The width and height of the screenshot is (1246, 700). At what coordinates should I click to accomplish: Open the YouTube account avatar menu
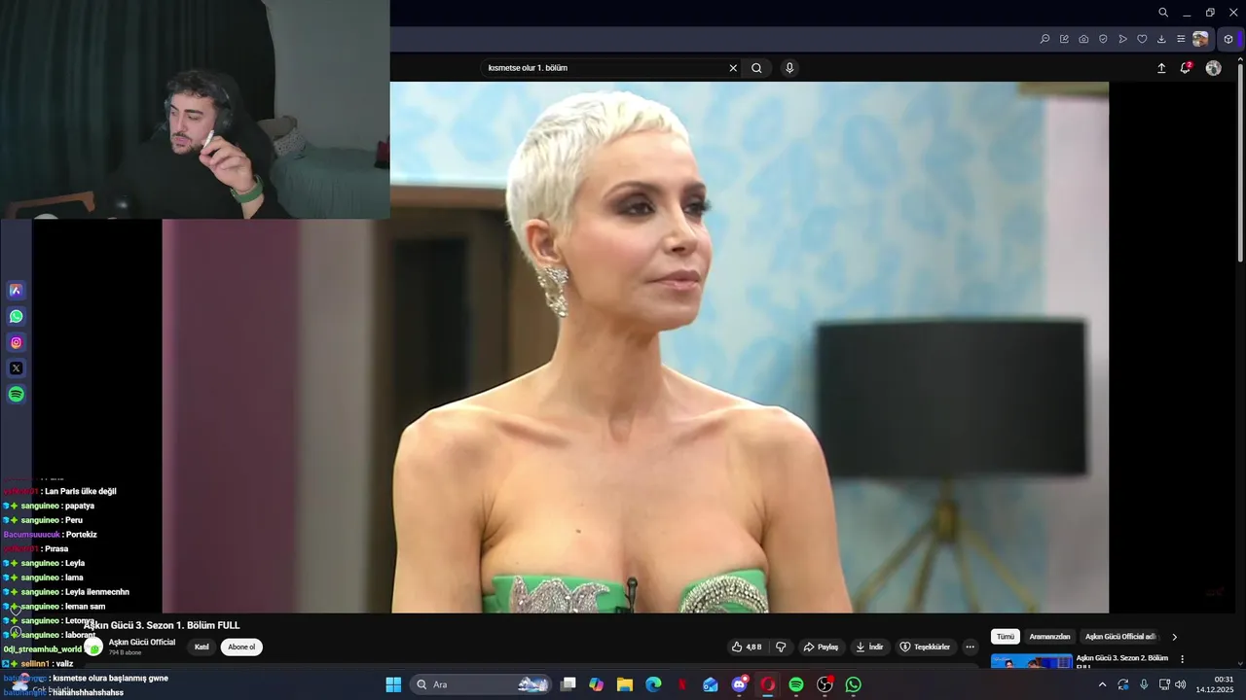(x=1213, y=68)
